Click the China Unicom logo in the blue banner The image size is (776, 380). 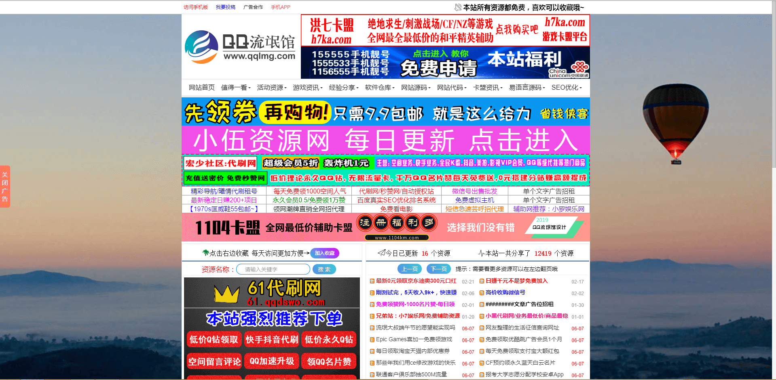tap(579, 67)
